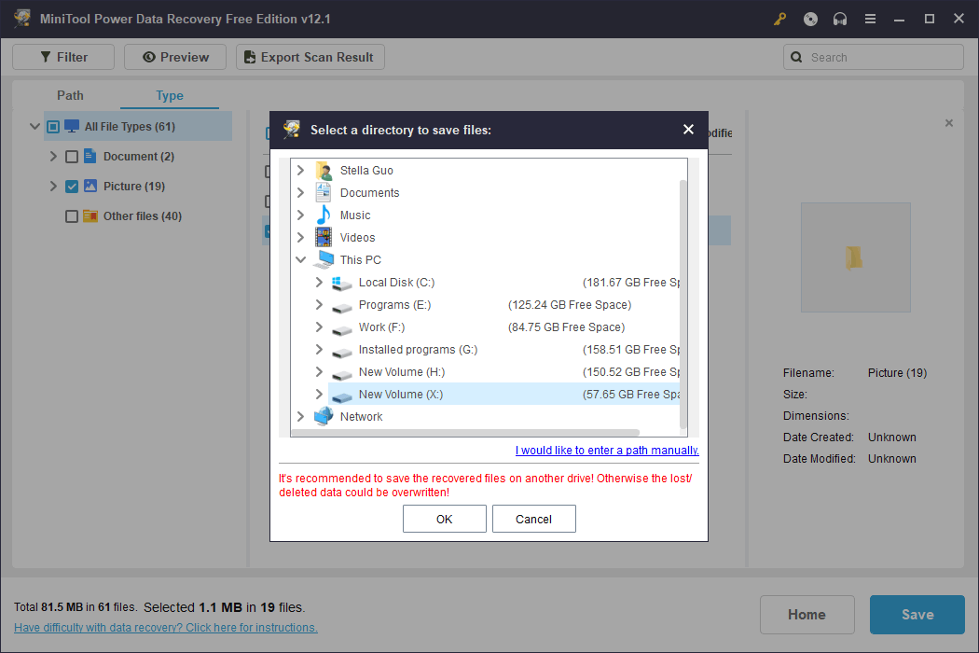This screenshot has width=979, height=653.
Task: Check the Document (2) checkbox
Action: coord(71,156)
